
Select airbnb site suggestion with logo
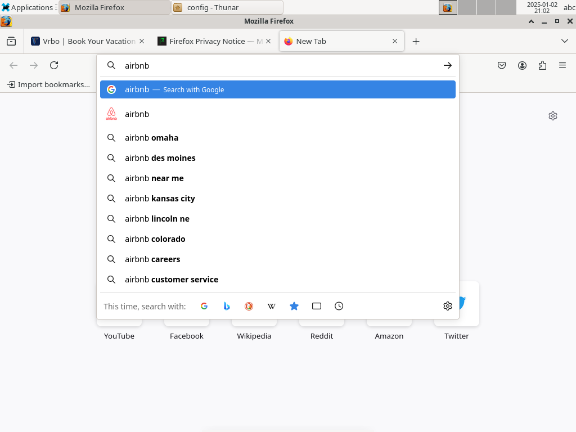point(278,114)
